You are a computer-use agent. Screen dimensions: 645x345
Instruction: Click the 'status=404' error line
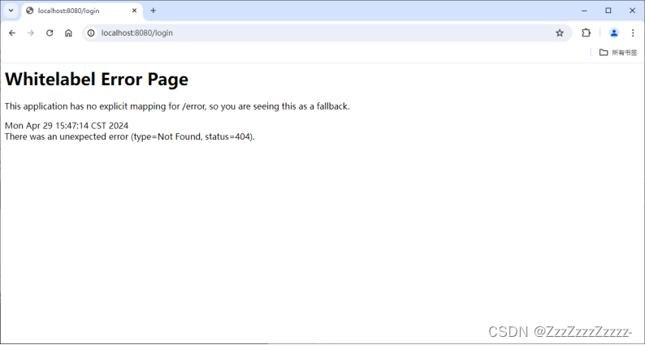click(130, 137)
